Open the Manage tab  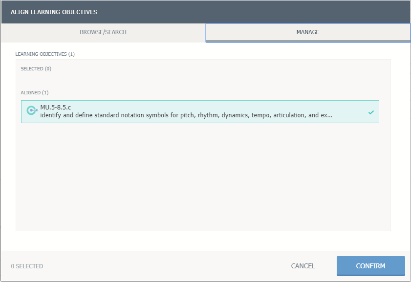[308, 32]
